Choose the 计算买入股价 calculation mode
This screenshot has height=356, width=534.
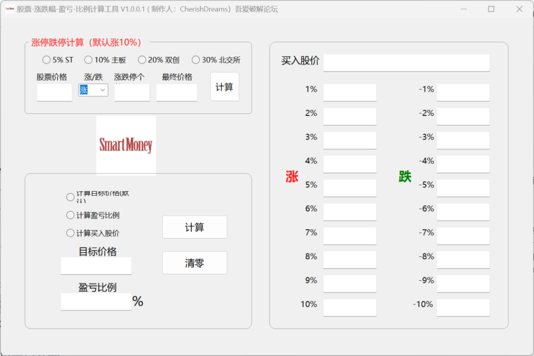coord(70,232)
